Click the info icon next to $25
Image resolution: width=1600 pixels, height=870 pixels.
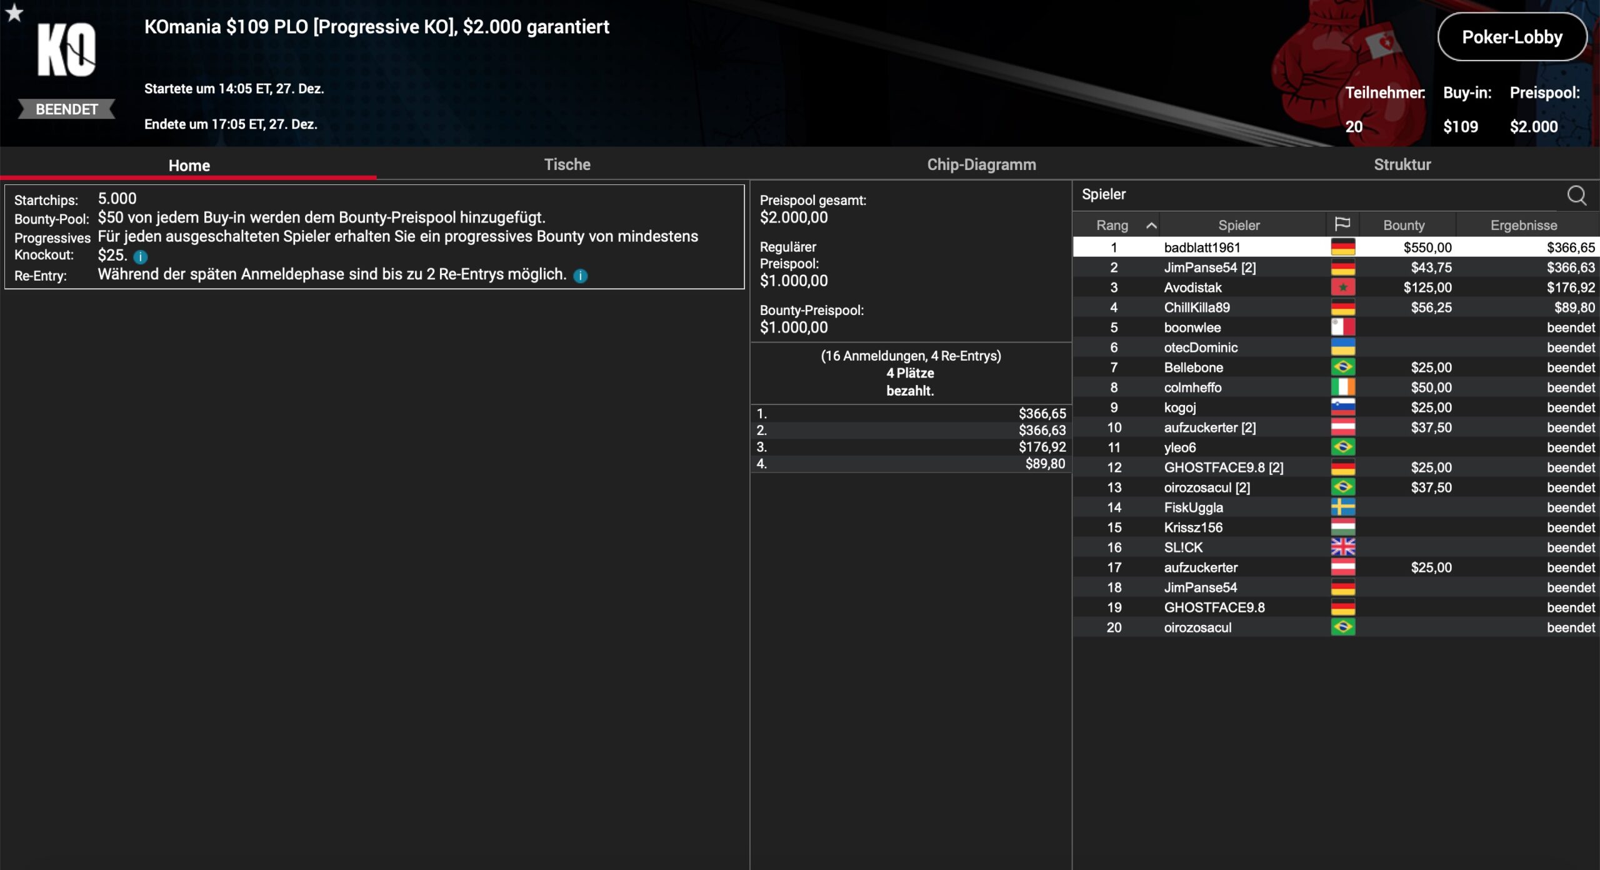141,256
